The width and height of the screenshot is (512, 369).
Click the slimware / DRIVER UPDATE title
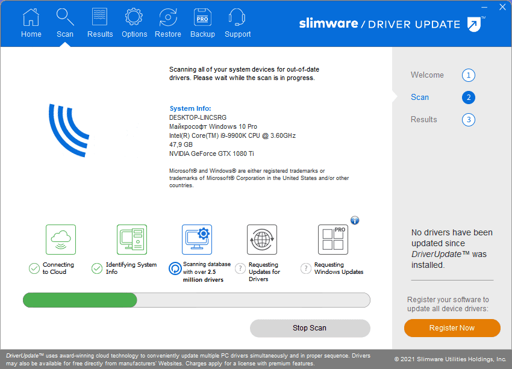(379, 24)
